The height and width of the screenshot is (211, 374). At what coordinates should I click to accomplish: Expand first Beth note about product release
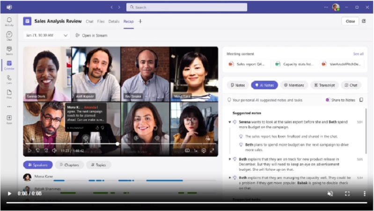pos(230,159)
